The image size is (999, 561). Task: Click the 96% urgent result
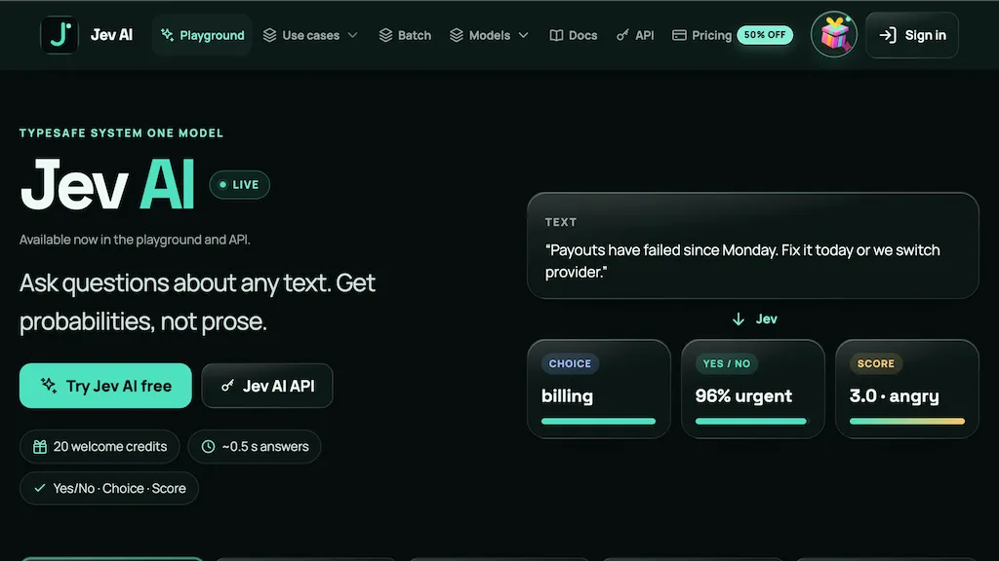tap(743, 396)
